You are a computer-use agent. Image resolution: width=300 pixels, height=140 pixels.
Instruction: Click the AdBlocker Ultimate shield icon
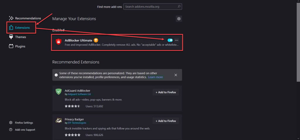(x=58, y=42)
